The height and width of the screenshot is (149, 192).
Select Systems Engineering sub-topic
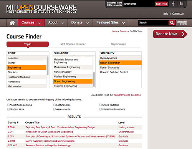click(73, 86)
